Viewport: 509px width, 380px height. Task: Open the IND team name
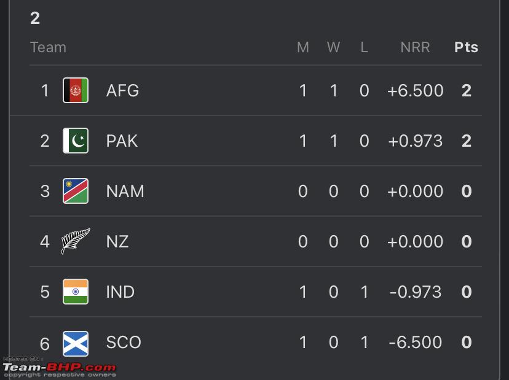point(120,292)
